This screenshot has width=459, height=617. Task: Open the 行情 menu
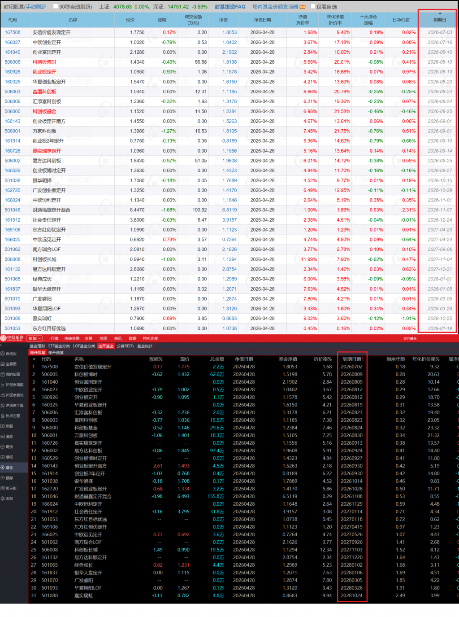54,338
